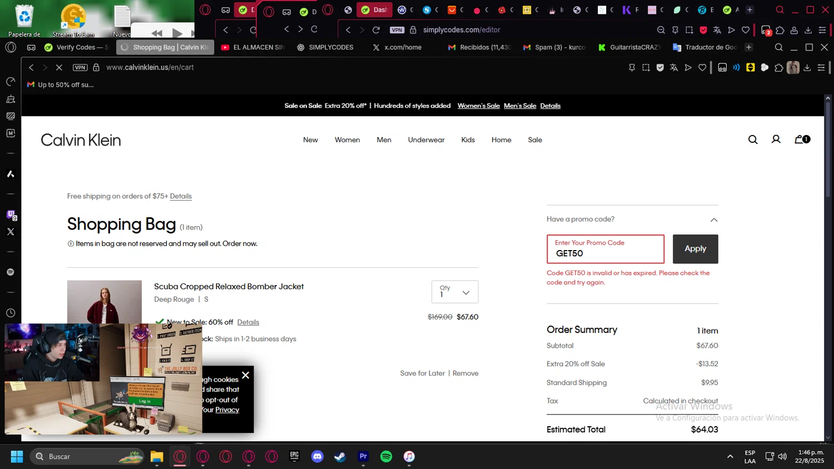The height and width of the screenshot is (469, 834).
Task: Click the promo code input field
Action: coord(605,249)
